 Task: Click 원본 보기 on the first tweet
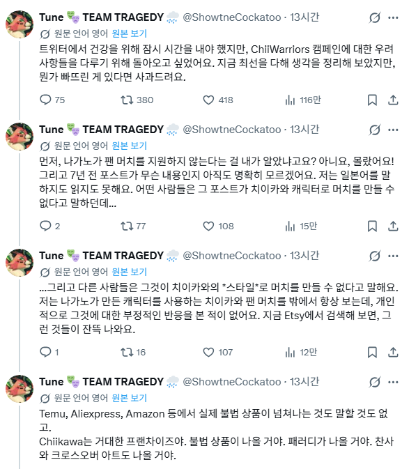pyautogui.click(x=129, y=33)
